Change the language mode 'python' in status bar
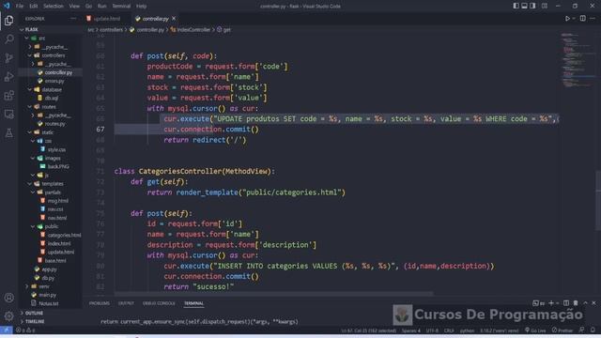The image size is (601, 338). click(x=467, y=330)
